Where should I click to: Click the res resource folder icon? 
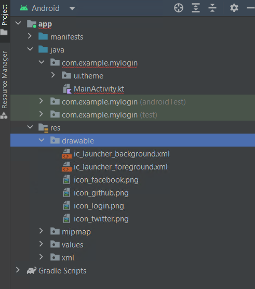44,128
